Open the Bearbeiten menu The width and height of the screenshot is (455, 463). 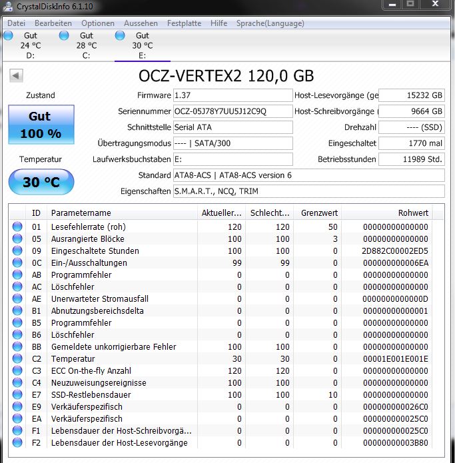point(53,23)
